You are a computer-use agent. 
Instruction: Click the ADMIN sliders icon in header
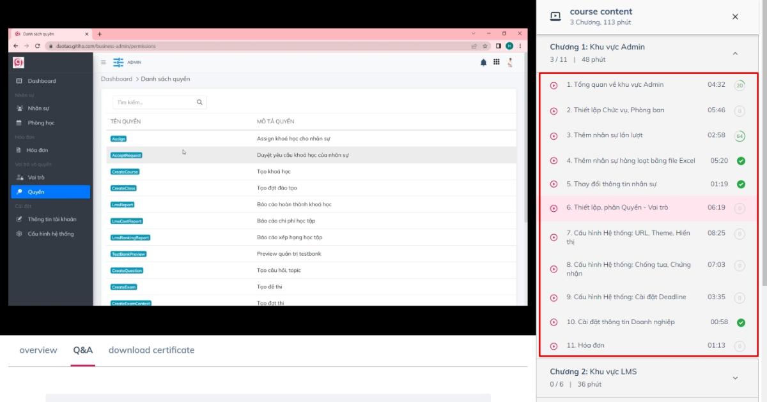118,63
